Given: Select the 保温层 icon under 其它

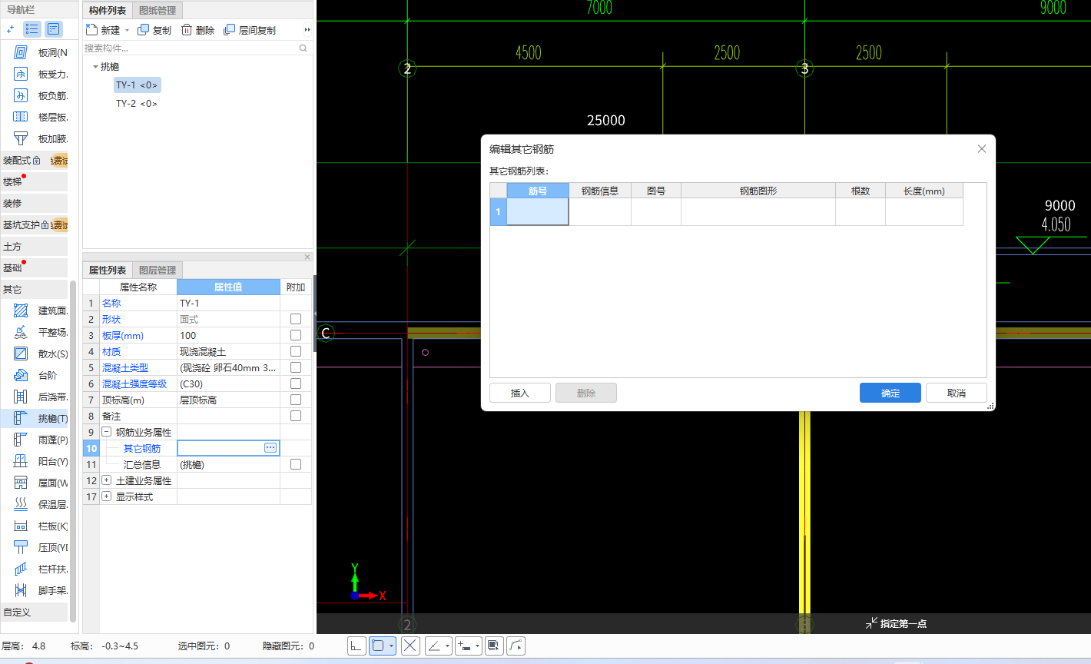Looking at the screenshot, I should pos(21,504).
